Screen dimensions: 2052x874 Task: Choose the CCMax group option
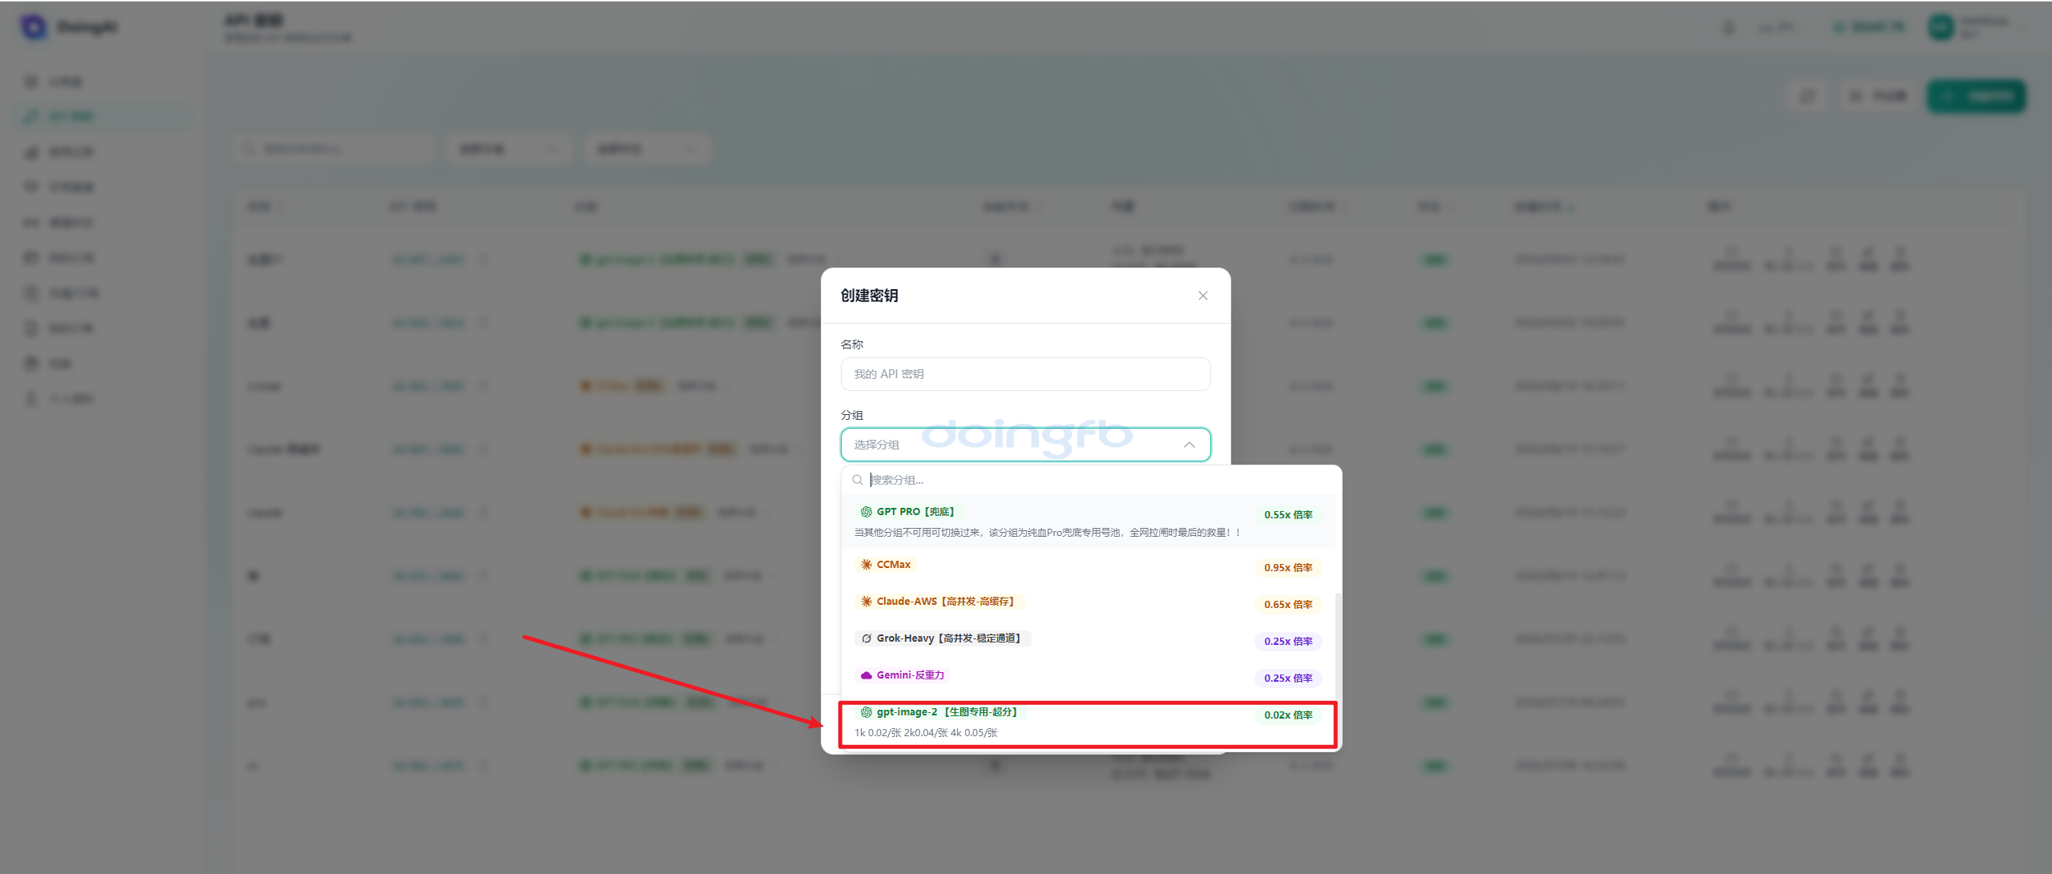(x=1090, y=566)
